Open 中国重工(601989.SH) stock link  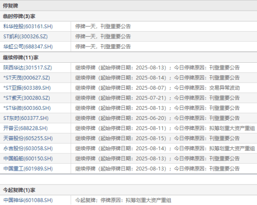click(28, 169)
